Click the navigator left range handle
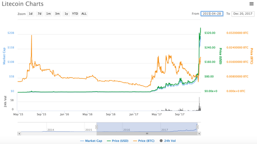 [x=97, y=127]
